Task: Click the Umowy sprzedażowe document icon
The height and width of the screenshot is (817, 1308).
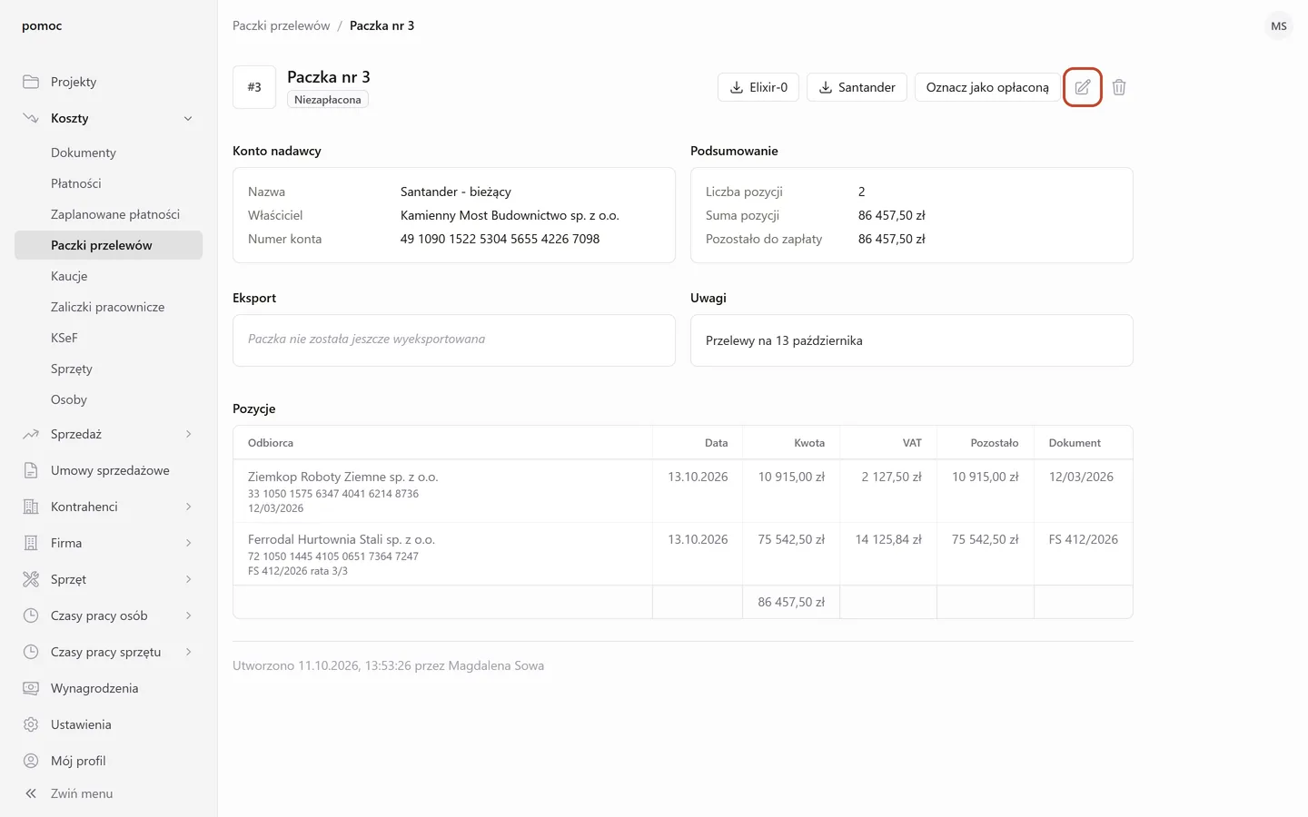Action: tap(31, 470)
